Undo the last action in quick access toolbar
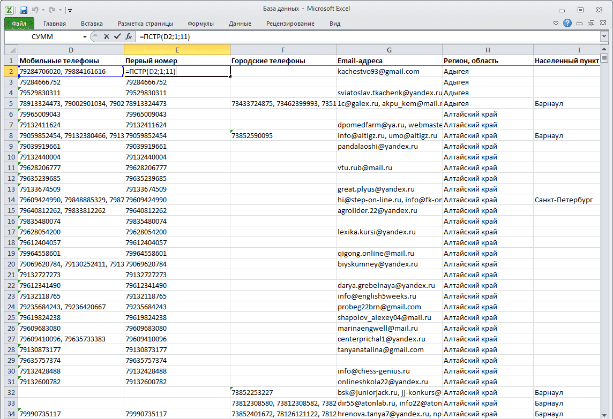613x419 pixels. pos(35,10)
